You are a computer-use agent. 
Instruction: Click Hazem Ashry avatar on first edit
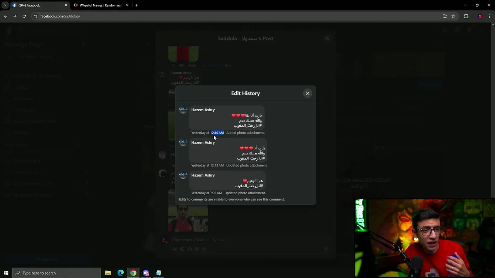tap(183, 110)
